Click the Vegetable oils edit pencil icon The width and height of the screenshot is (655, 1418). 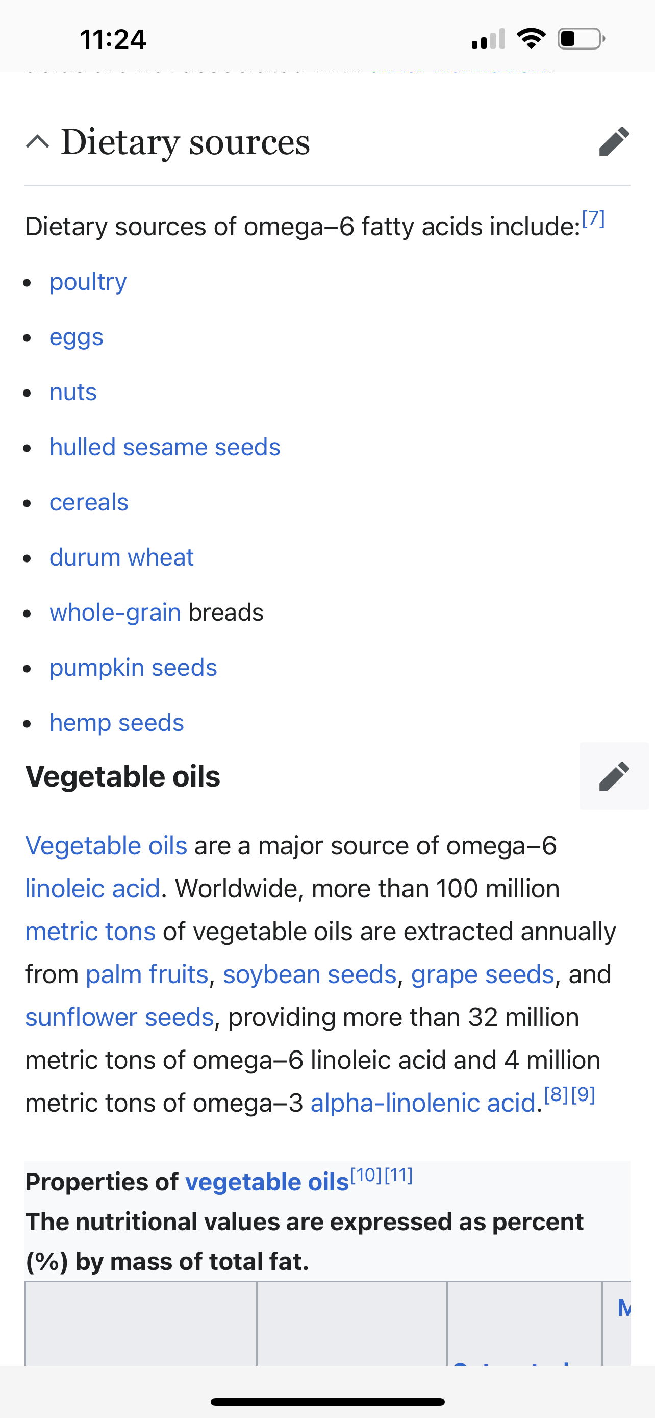coord(614,776)
